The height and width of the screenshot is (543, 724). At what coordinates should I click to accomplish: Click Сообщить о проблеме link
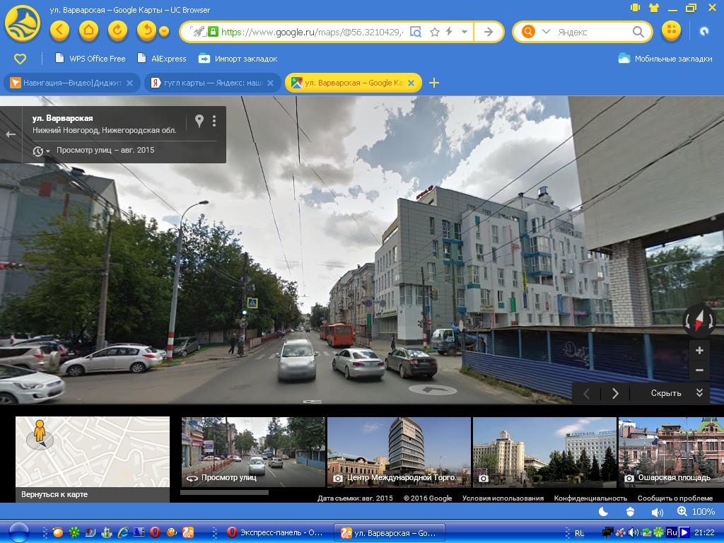tap(675, 498)
